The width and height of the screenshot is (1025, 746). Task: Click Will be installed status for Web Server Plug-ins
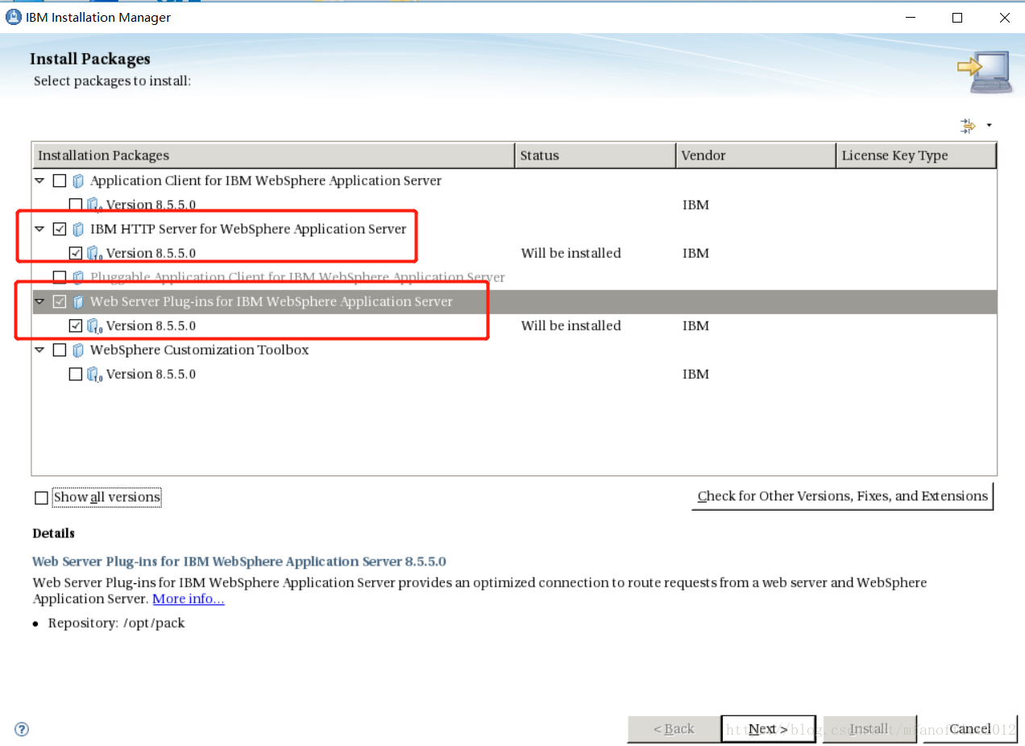pyautogui.click(x=571, y=325)
